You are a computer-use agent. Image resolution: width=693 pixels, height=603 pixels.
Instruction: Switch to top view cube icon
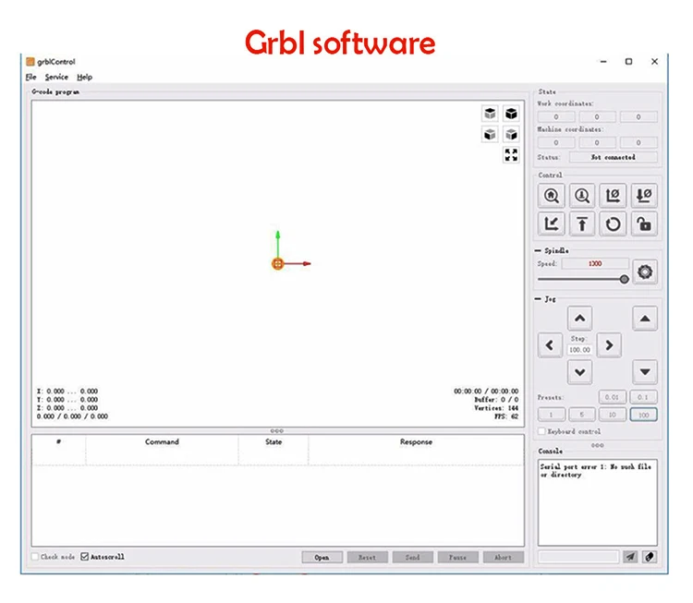(x=490, y=114)
